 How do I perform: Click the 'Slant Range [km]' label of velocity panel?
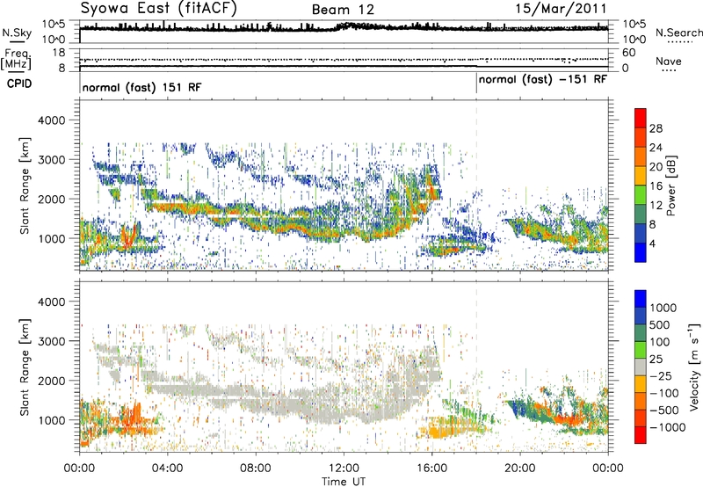tap(25, 367)
